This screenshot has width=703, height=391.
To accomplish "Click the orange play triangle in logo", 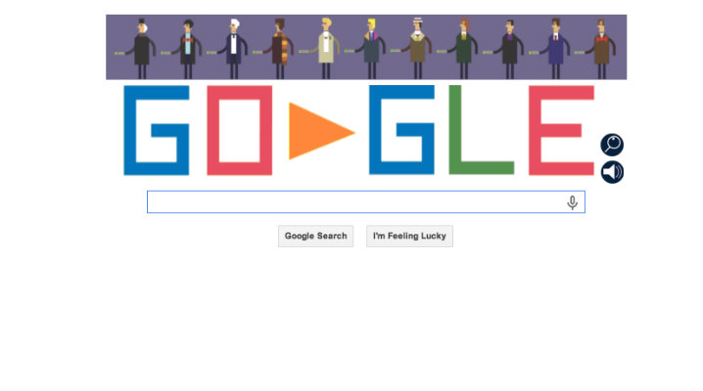I will click(x=317, y=131).
